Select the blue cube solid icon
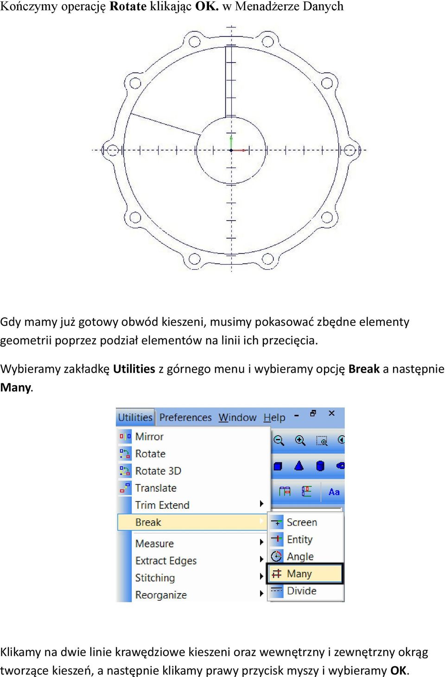 click(x=278, y=466)
